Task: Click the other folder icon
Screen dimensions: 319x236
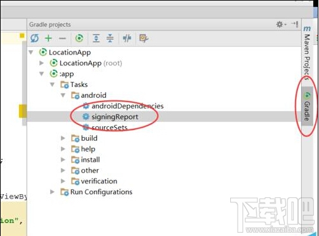Action: coord(75,171)
